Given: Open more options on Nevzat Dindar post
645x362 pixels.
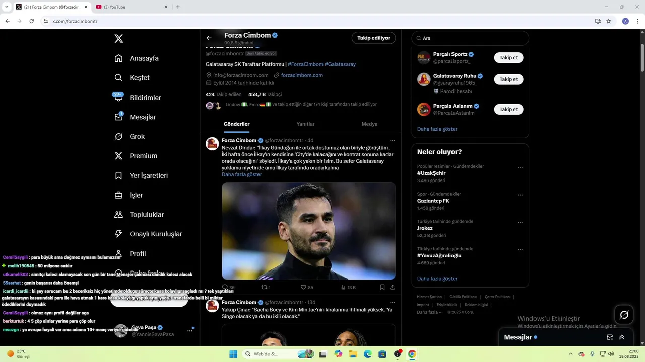Looking at the screenshot, I should click(393, 140).
